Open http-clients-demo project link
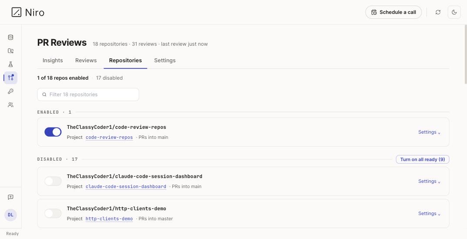Image resolution: width=467 pixels, height=239 pixels. [109, 219]
